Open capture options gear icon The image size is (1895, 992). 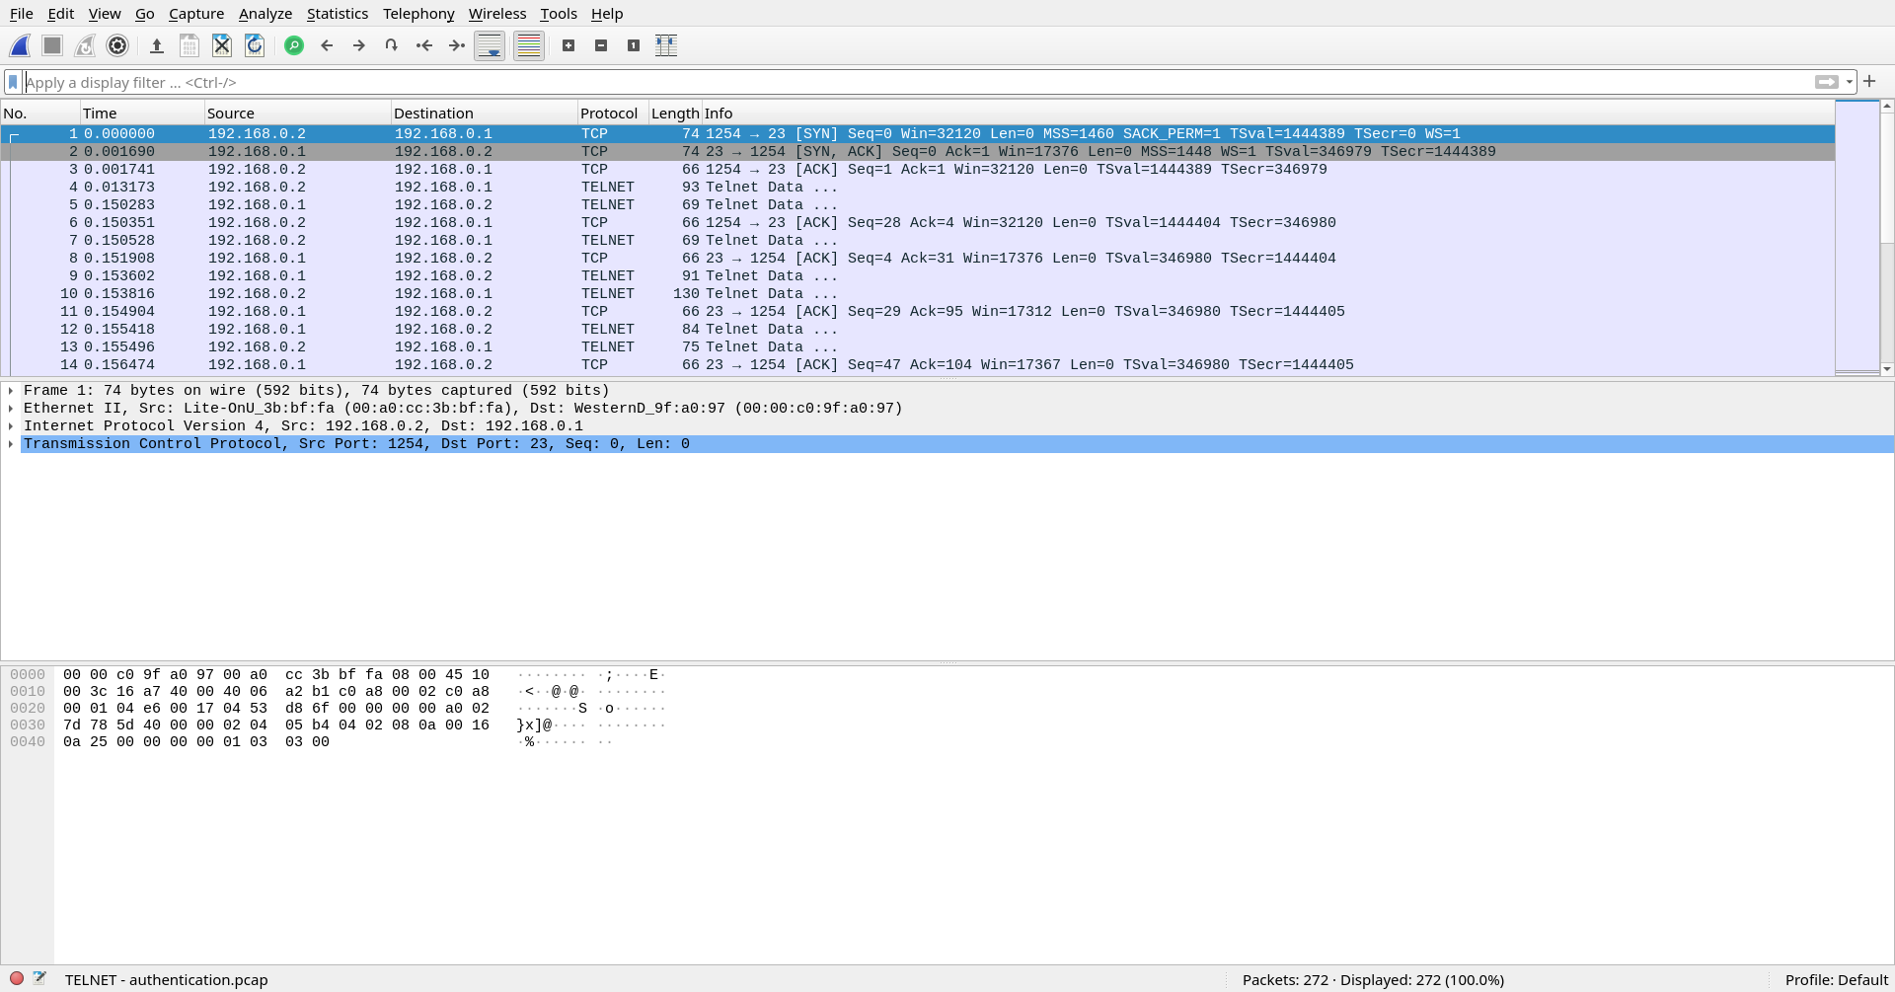click(117, 45)
